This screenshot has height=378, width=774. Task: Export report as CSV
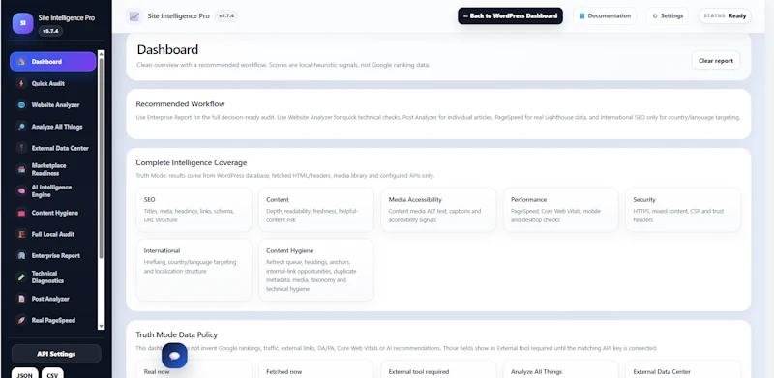point(52,374)
